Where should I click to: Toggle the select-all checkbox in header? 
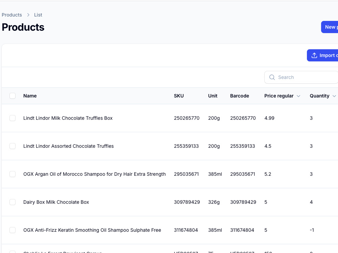tap(13, 96)
